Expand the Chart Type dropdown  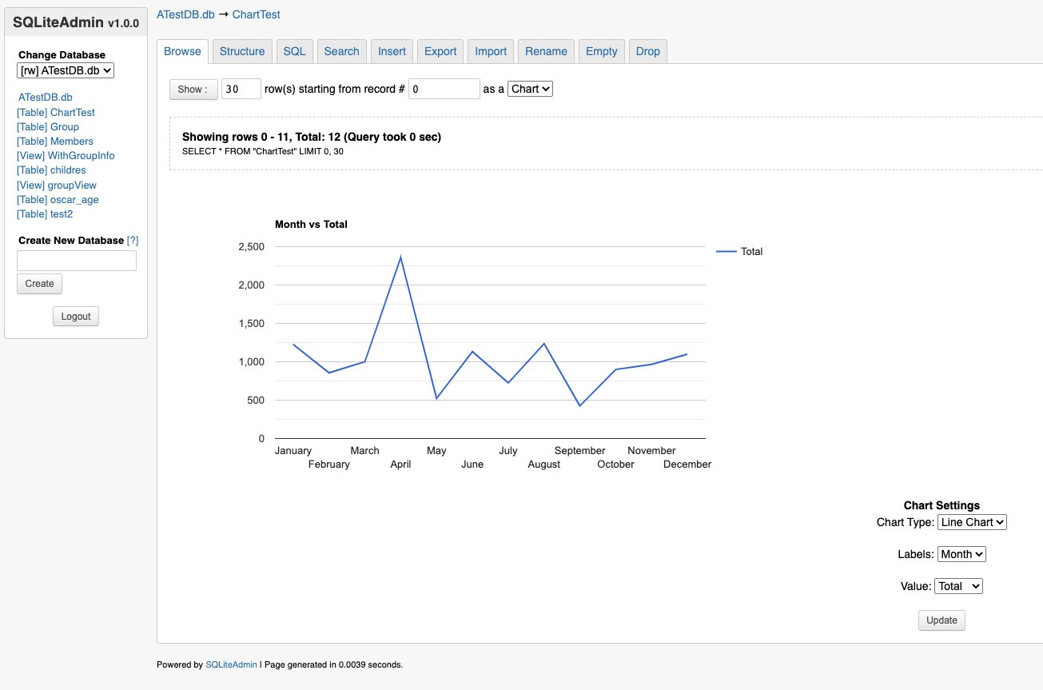(x=971, y=522)
